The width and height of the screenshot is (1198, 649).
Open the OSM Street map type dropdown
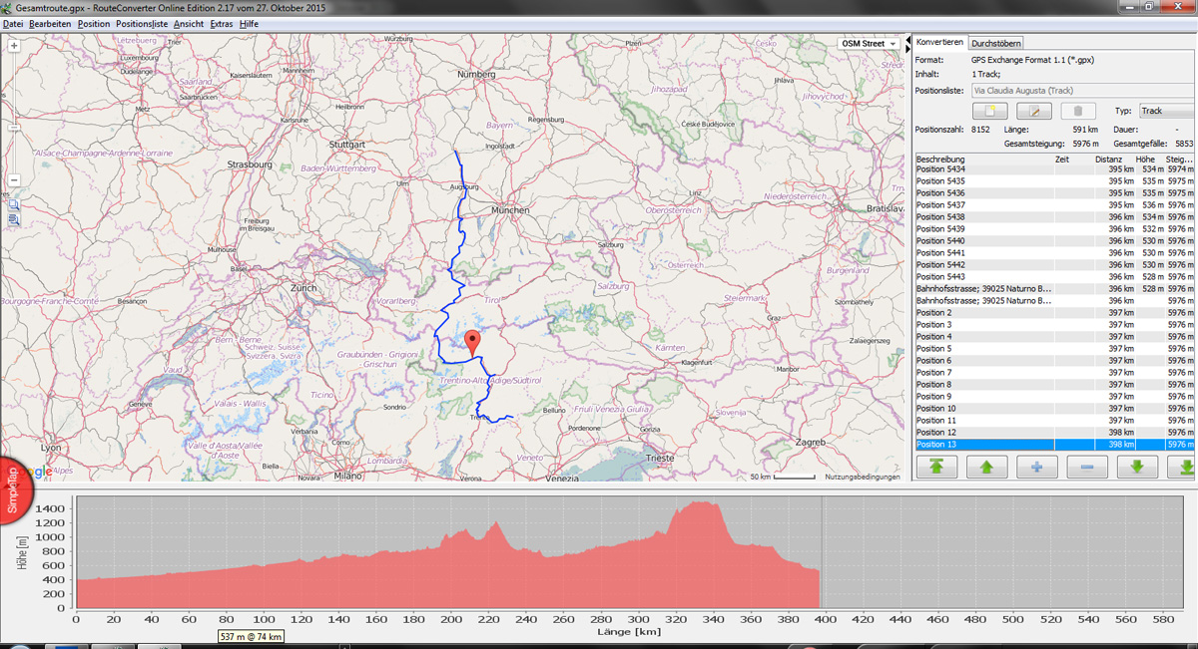click(868, 44)
